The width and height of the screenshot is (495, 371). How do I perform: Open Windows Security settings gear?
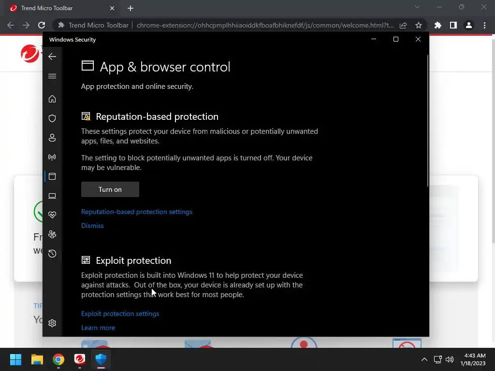[x=52, y=323]
